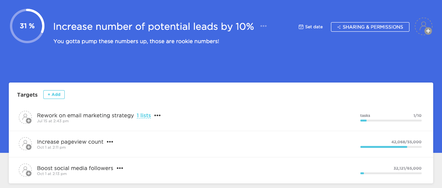Open Sharing & Permissions
This screenshot has height=188, width=442.
pyautogui.click(x=370, y=27)
